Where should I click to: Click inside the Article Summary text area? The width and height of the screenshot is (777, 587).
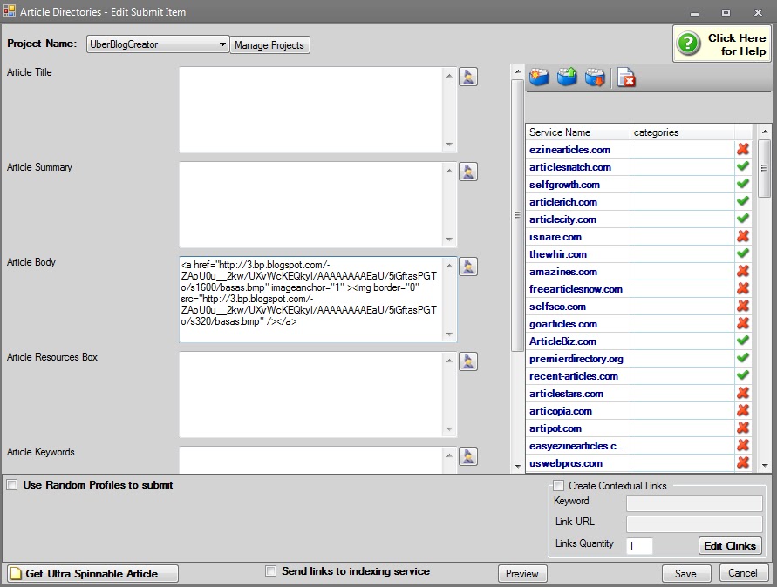311,205
